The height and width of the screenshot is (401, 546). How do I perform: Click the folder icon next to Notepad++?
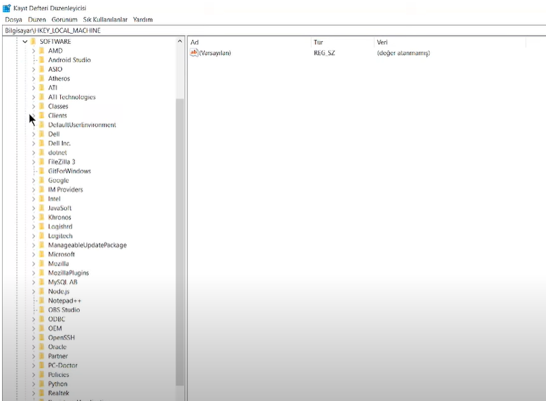(41, 301)
